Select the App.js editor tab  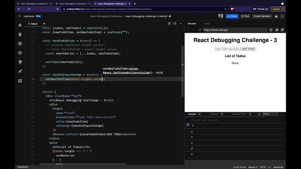point(34,24)
